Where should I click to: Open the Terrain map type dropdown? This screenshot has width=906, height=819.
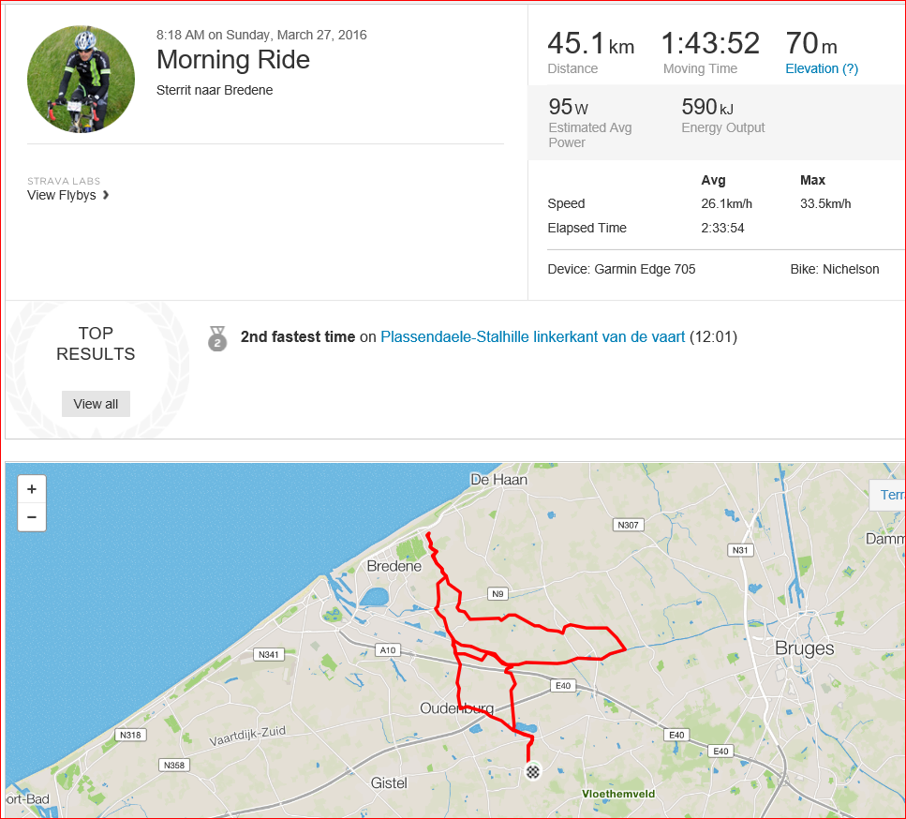click(x=889, y=495)
